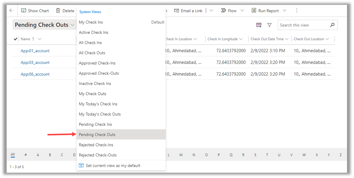Open the filter funnel icon
Viewport: 354px width, 178px height.
pyautogui.click(x=270, y=25)
